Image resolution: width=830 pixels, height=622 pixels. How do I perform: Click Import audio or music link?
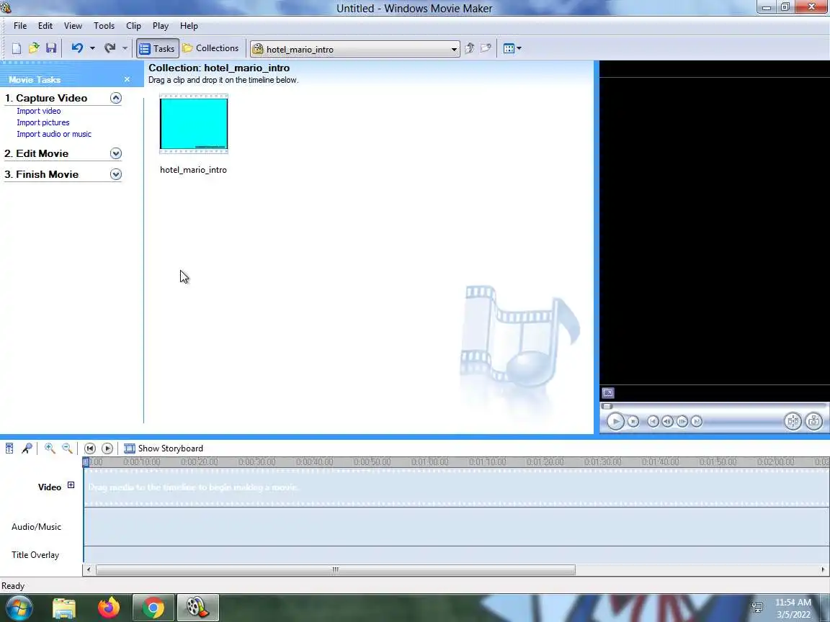pos(54,135)
